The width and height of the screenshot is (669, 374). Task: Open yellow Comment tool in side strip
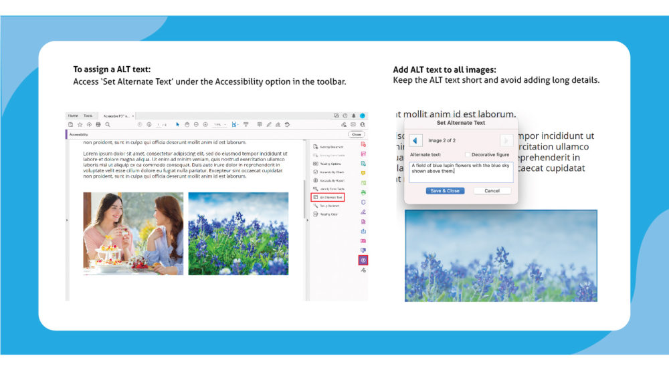click(363, 174)
